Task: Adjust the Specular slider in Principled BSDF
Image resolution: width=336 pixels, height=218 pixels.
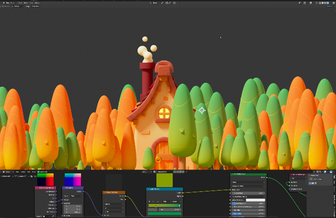Action: 248,212
